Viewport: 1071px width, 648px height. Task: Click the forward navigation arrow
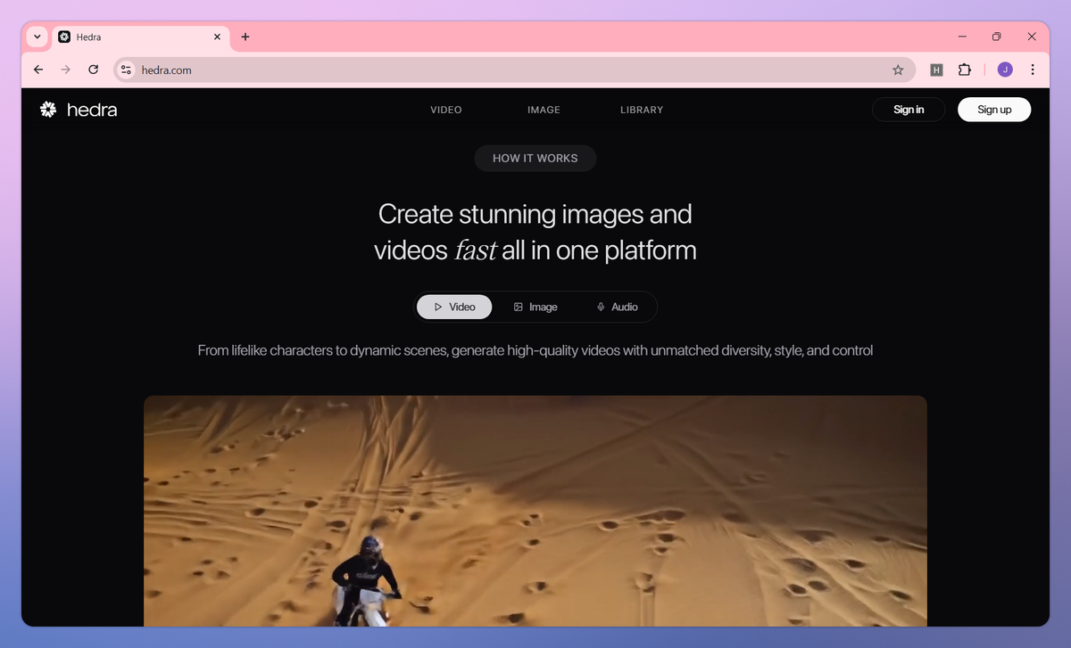coord(65,70)
